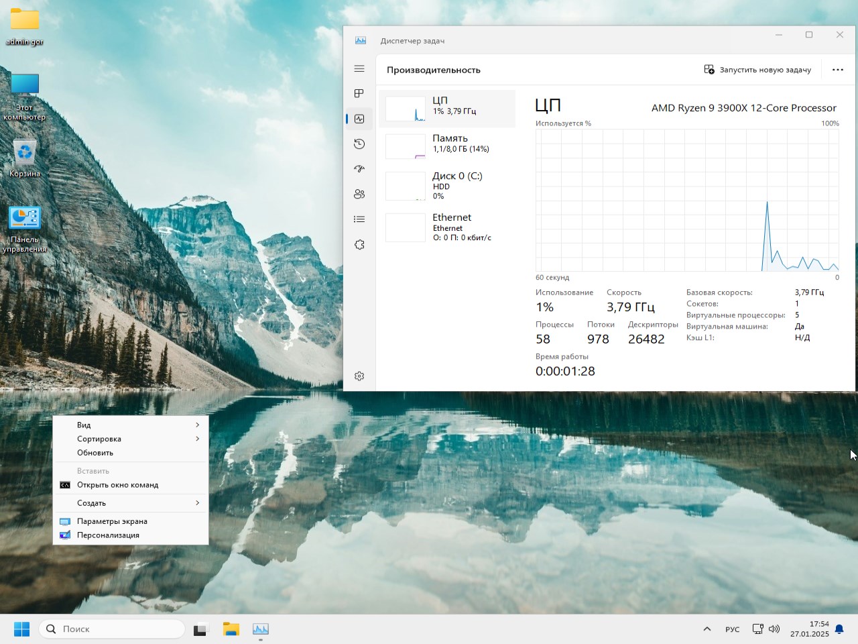
Task: Open Details list icon in sidebar
Action: coord(359,219)
